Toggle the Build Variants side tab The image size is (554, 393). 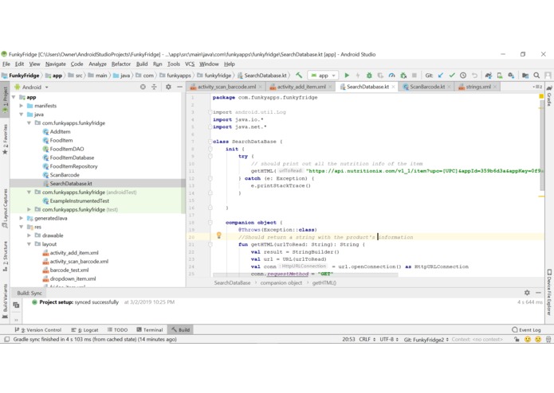[5, 302]
